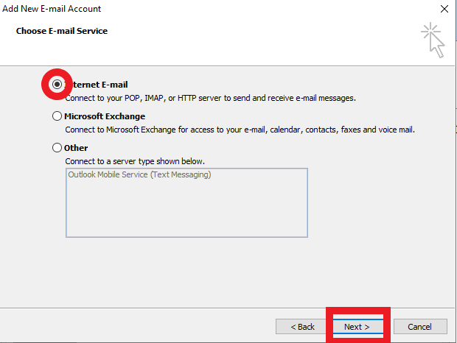Click the POP, IMAP, or HTTP description line
457x343 pixels.
coord(210,97)
